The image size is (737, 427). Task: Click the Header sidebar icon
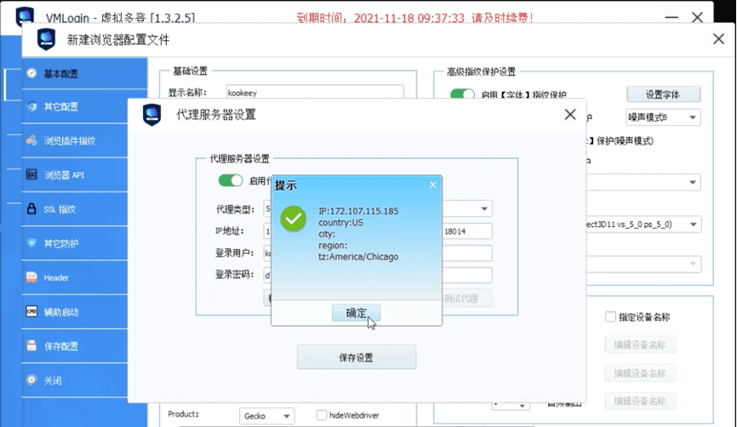[31, 277]
